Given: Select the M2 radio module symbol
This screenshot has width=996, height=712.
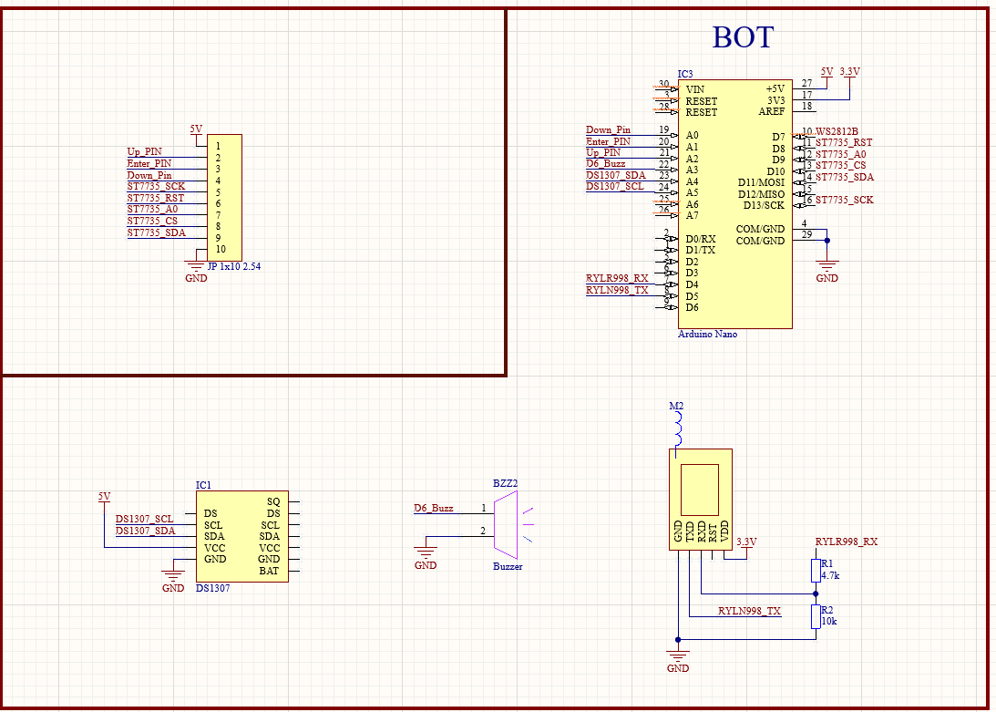Looking at the screenshot, I should pos(701,499).
